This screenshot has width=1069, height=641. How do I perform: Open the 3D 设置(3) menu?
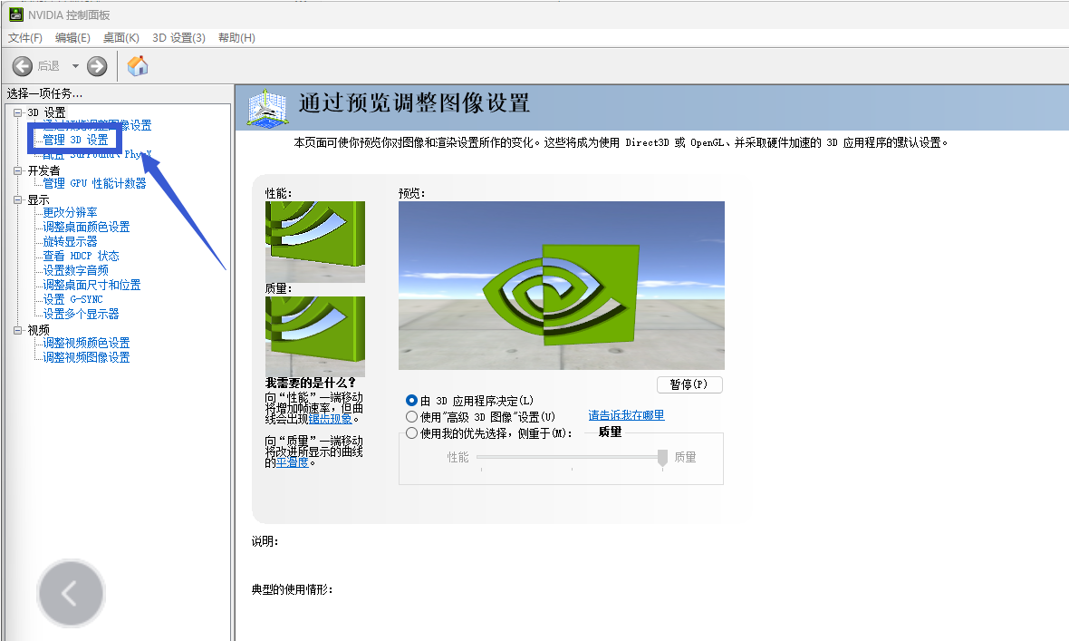[178, 37]
